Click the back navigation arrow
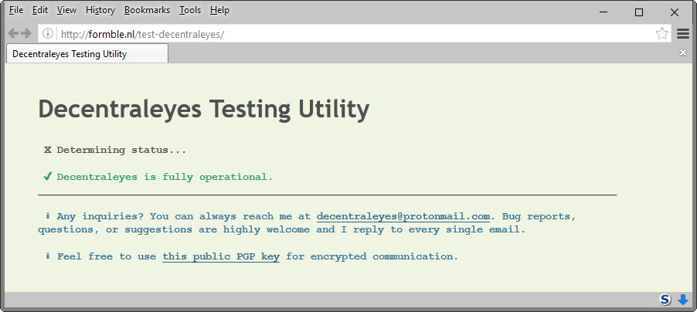Screen dimensions: 697x312 [x=13, y=33]
